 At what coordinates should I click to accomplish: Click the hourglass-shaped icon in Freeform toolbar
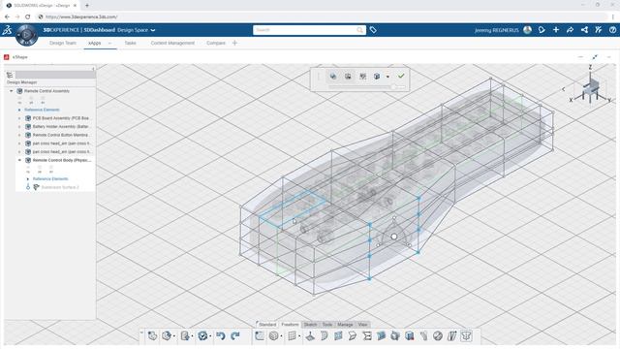point(367,336)
